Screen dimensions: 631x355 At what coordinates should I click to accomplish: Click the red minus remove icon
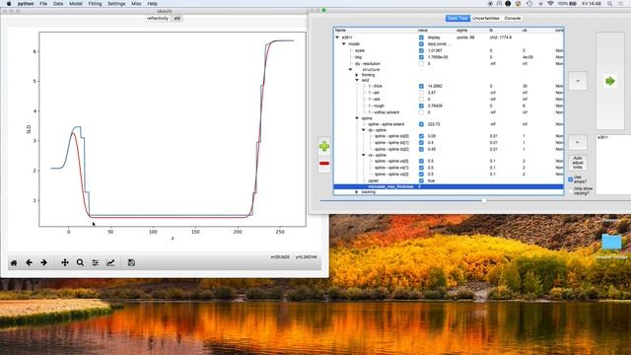coord(324,163)
